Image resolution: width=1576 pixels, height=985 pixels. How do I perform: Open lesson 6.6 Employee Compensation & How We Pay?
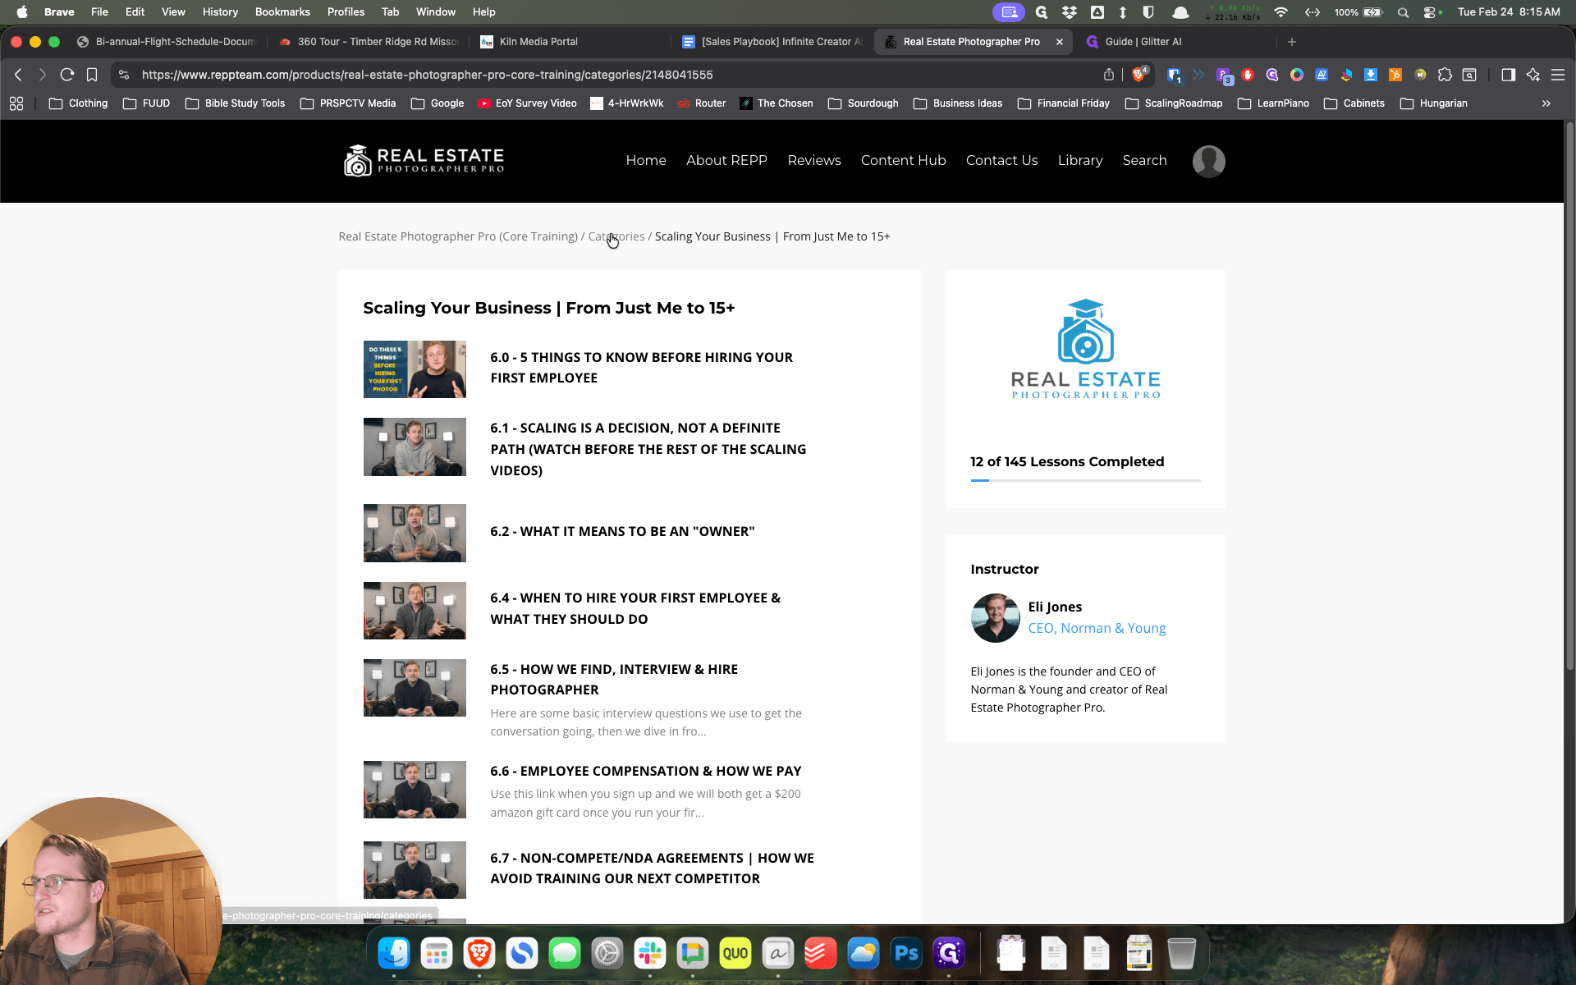tap(645, 771)
